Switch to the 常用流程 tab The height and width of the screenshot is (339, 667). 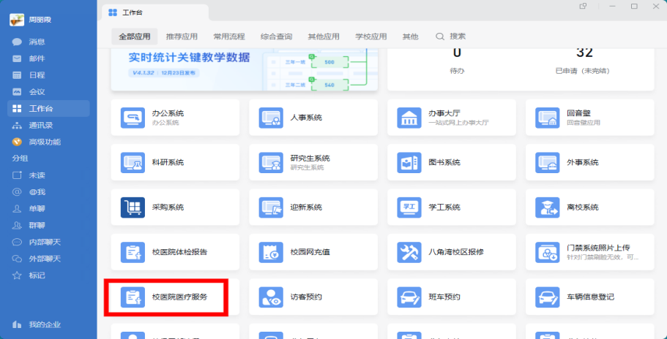229,37
